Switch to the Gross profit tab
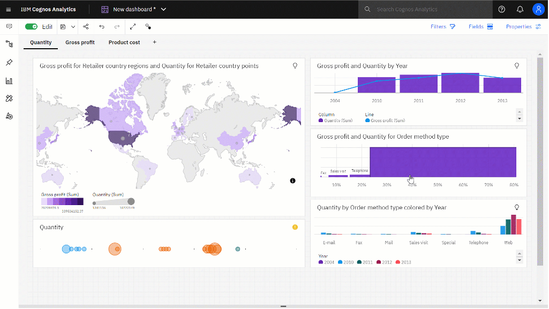The height and width of the screenshot is (309, 549). point(80,42)
